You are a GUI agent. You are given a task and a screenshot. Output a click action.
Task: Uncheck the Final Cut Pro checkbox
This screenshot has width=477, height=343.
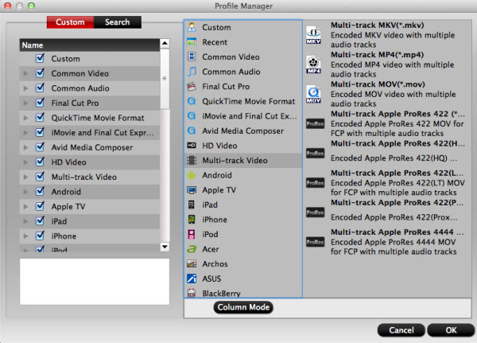tap(40, 103)
